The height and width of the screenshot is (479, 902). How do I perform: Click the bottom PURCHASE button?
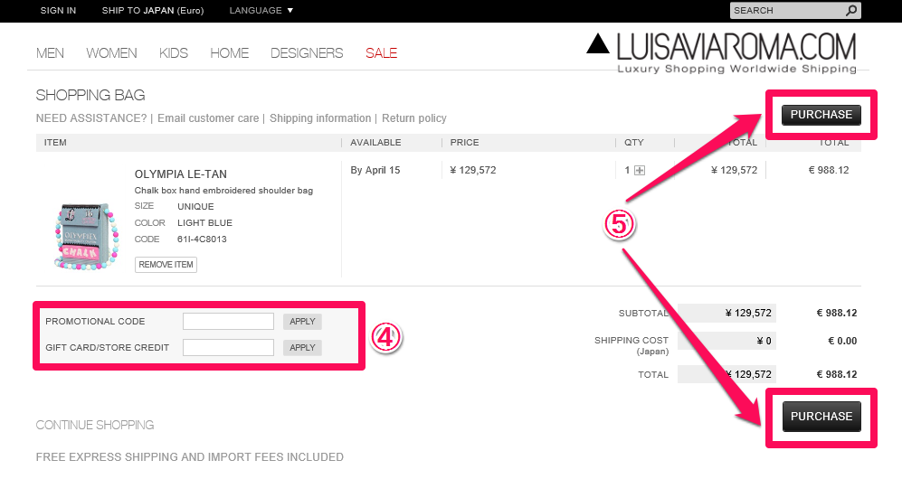coord(821,417)
